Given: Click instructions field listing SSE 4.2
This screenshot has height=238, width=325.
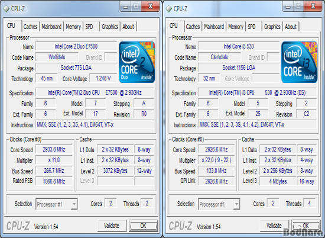Looking at the screenshot, I should pyautogui.click(x=257, y=124).
